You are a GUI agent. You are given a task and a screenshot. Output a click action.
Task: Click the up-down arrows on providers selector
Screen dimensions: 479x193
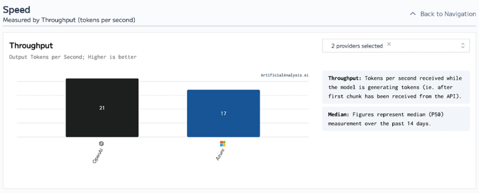(462, 46)
